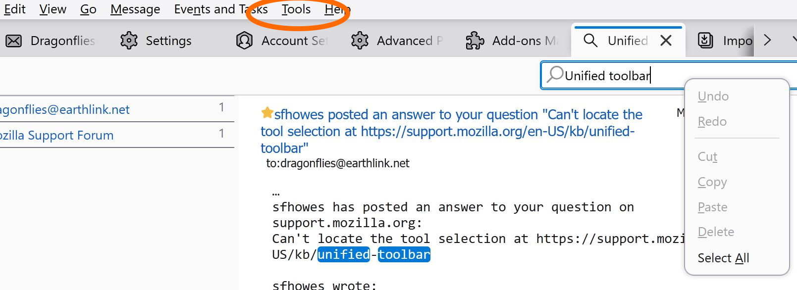The width and height of the screenshot is (797, 290).
Task: Open the Message menu
Action: coord(135,9)
